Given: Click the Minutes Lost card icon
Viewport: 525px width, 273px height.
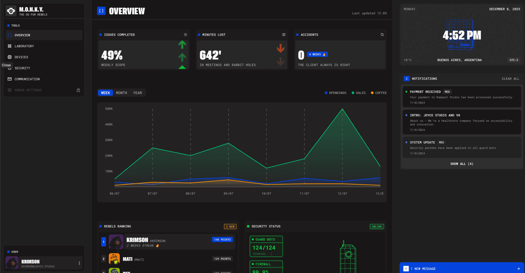Looking at the screenshot, I should [284, 35].
